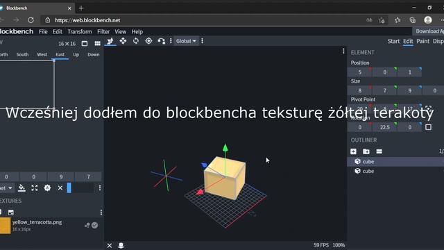Select the Pivot tool in toolbar

coord(148,41)
